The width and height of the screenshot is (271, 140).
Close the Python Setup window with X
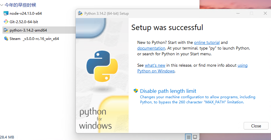point(265,13)
